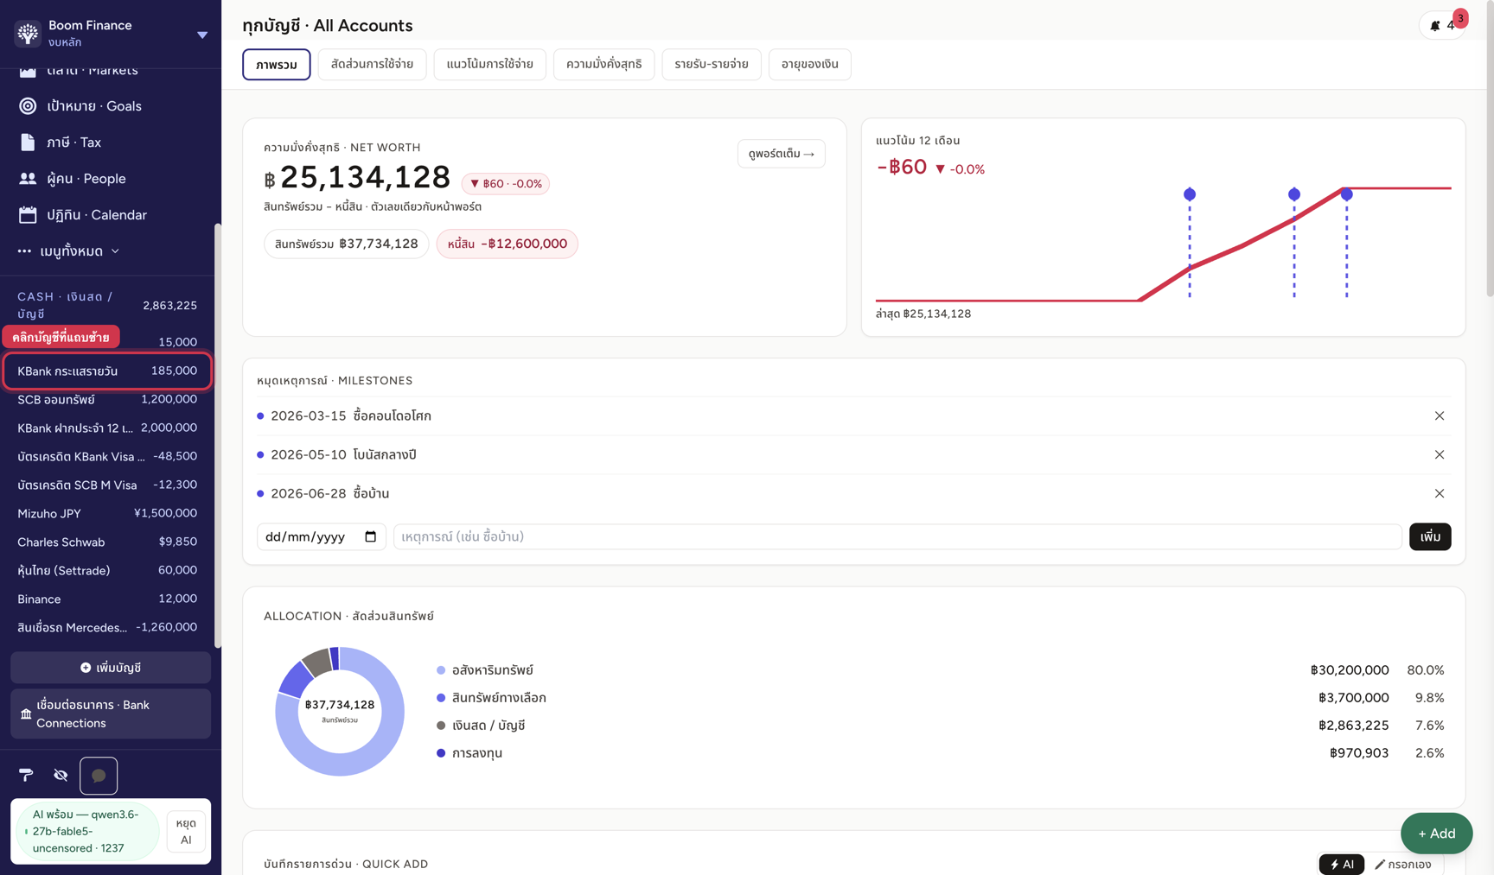Open เป้าหมาย · Goals menu item

107,106
